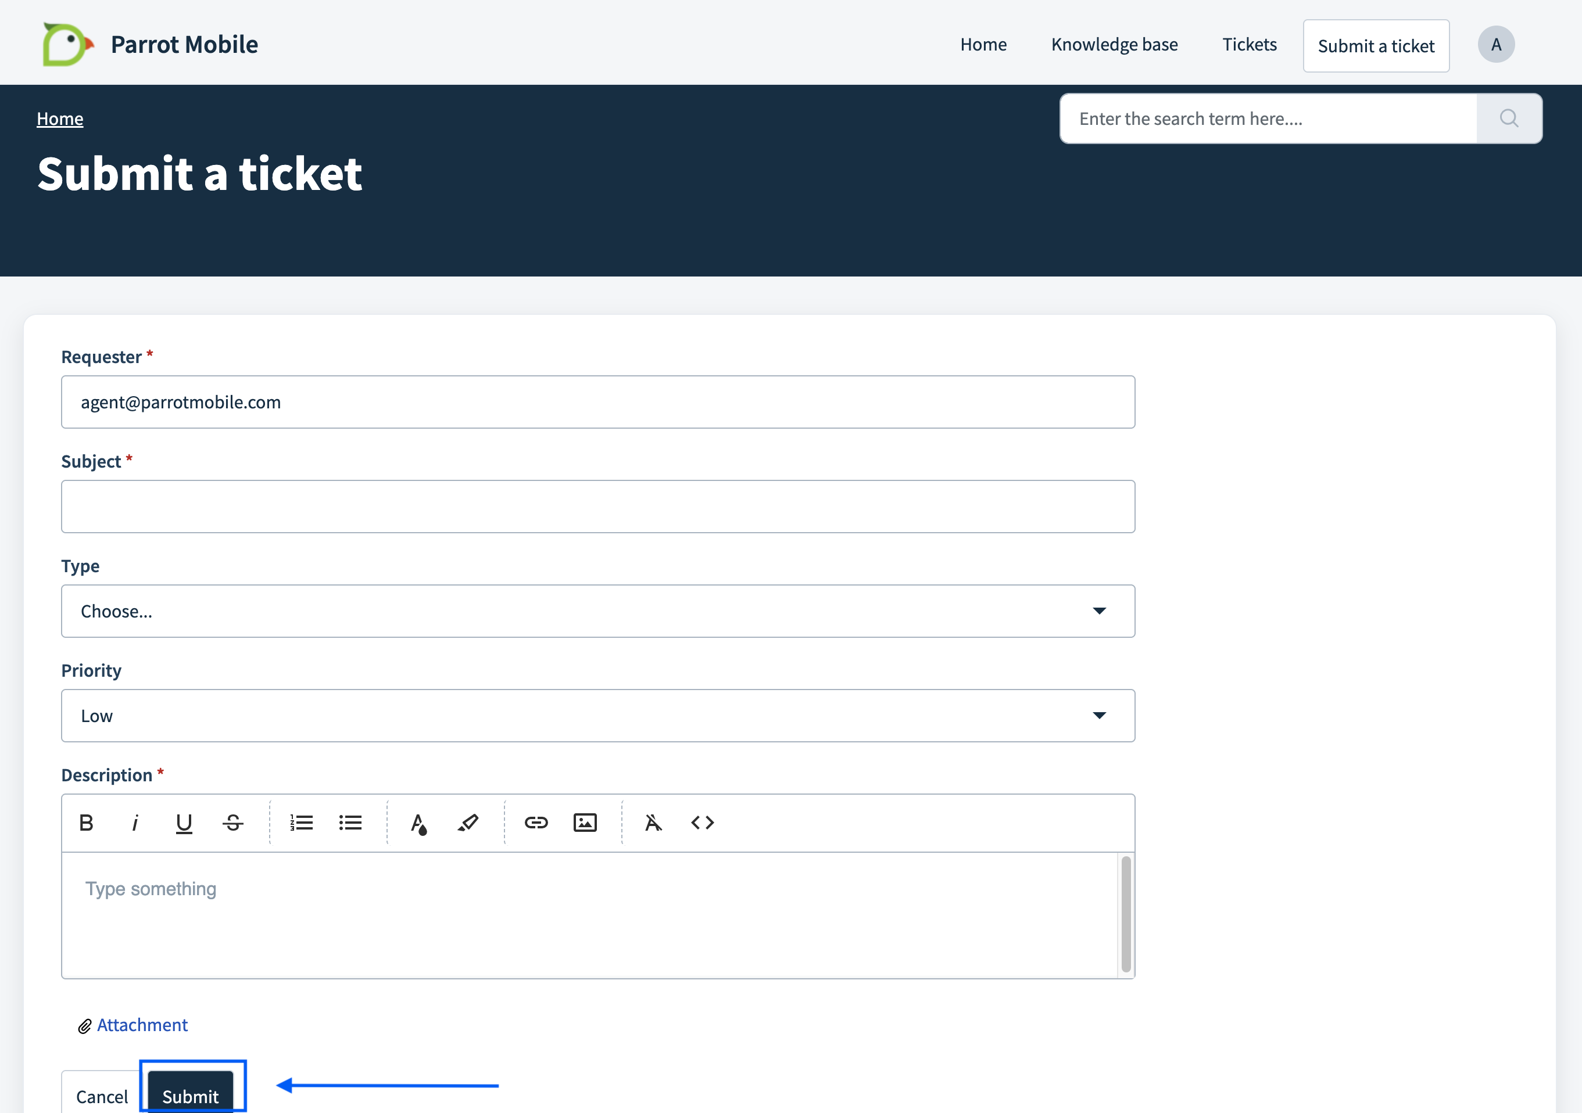Open the Type dropdown

click(597, 611)
